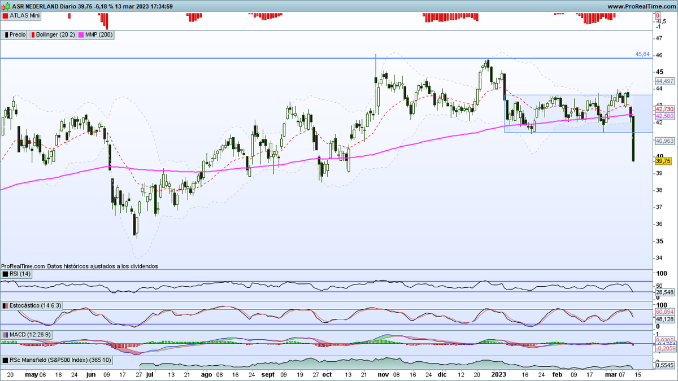This screenshot has width=678, height=381.
Task: Click the 42,730 red price tag
Action: 665,109
